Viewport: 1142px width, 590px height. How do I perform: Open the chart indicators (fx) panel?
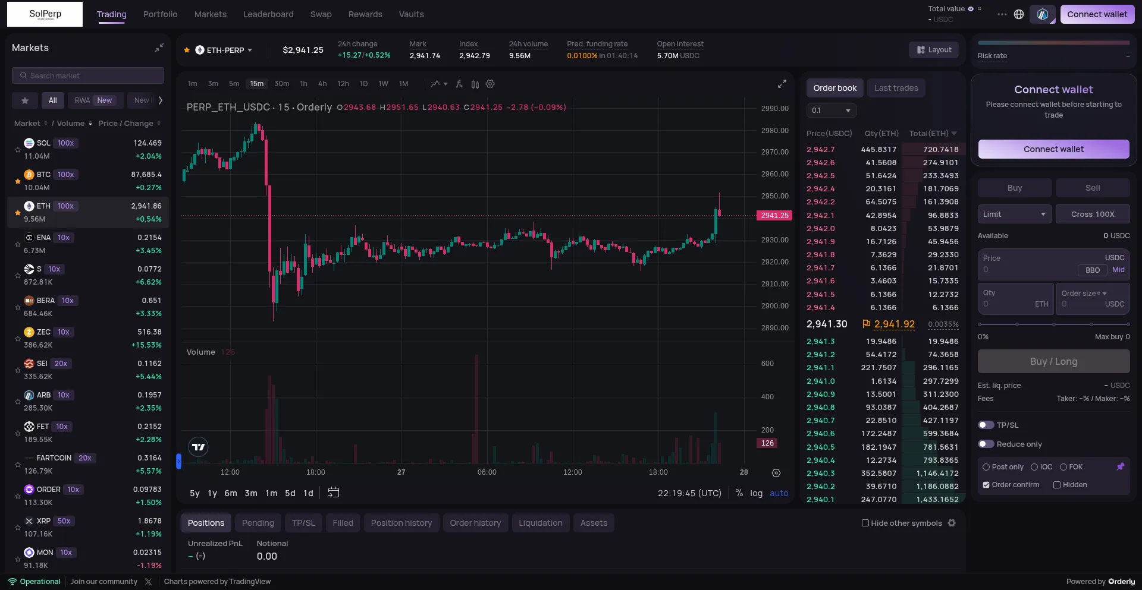pyautogui.click(x=459, y=84)
